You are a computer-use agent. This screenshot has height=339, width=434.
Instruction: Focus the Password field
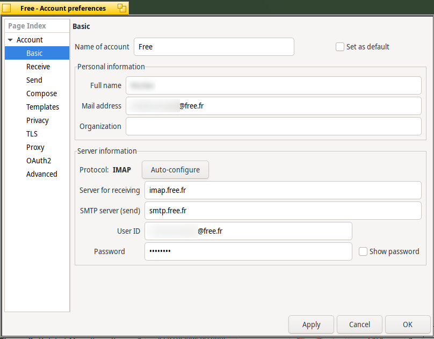[248, 251]
